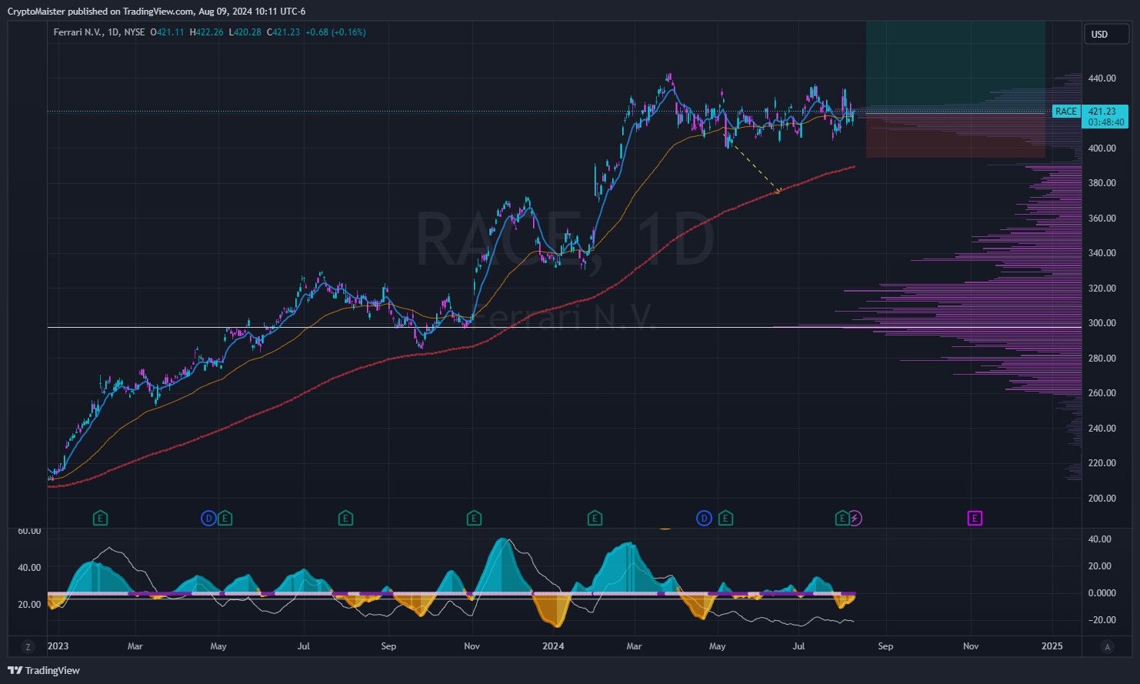This screenshot has height=684, width=1140.
Task: Click the 440.00 price axis label
Action: pyautogui.click(x=1102, y=78)
